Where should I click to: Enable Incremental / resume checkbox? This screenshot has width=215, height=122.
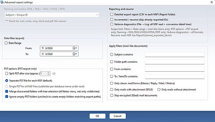(112, 20)
